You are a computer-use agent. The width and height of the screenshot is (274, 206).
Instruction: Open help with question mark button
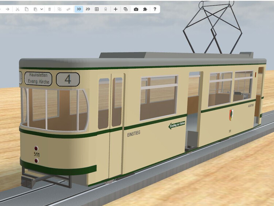pos(155,9)
